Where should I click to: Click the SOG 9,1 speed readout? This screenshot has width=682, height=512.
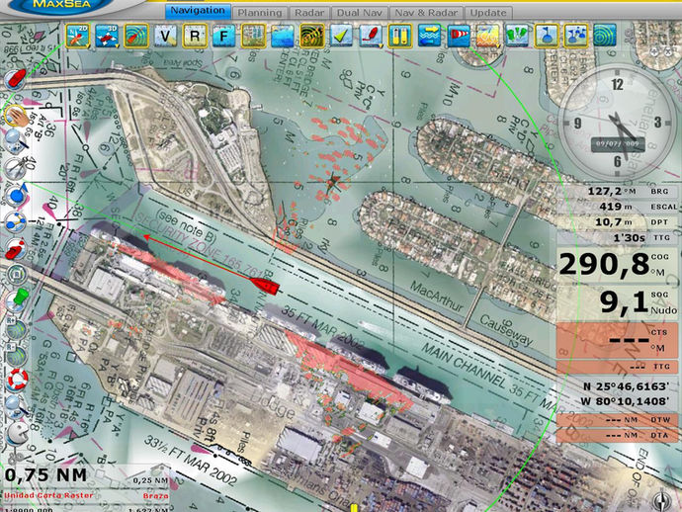coord(618,302)
